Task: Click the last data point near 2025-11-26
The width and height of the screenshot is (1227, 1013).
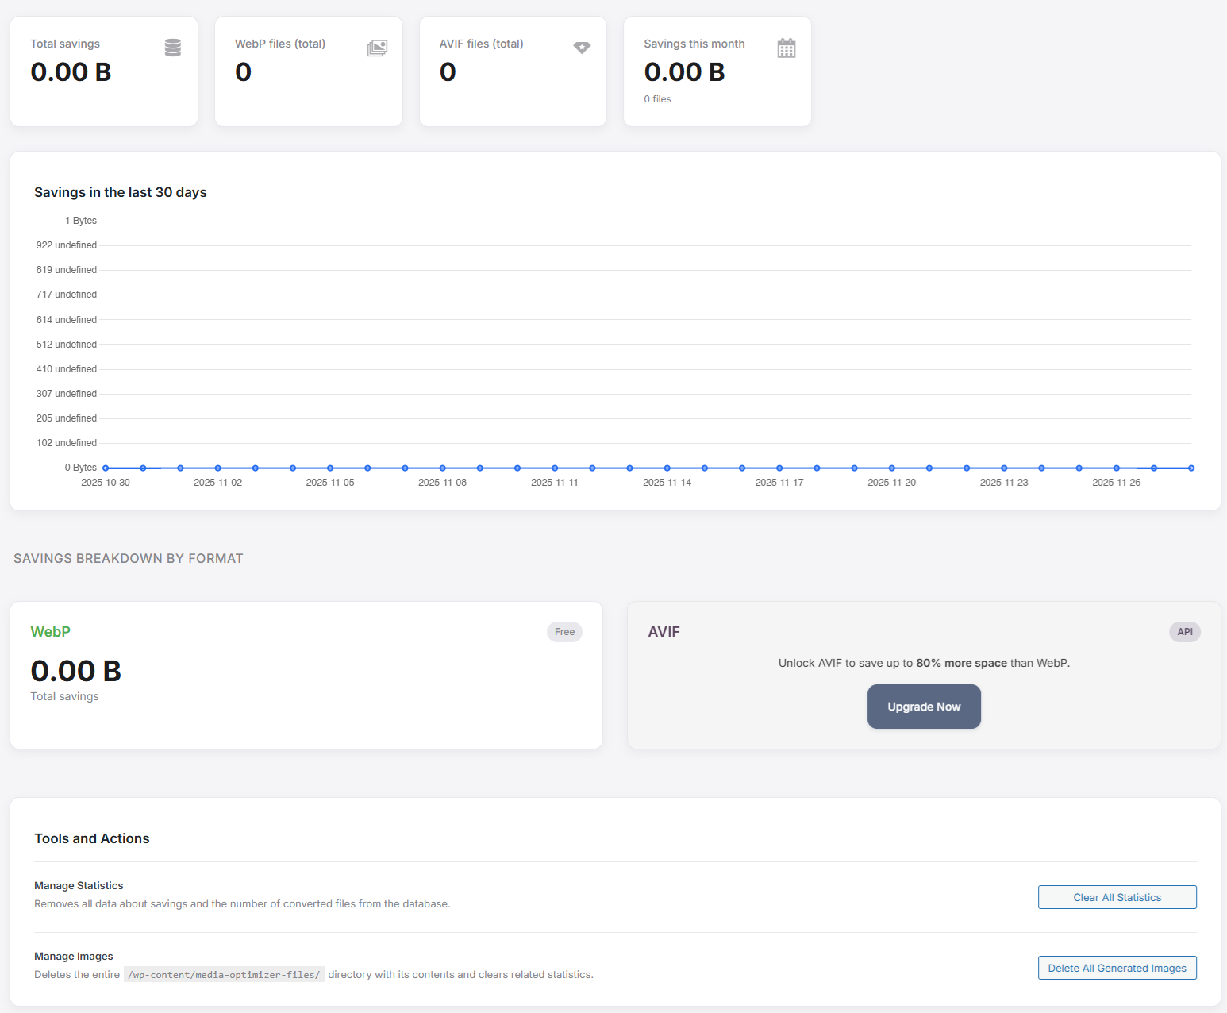Action: point(1190,468)
